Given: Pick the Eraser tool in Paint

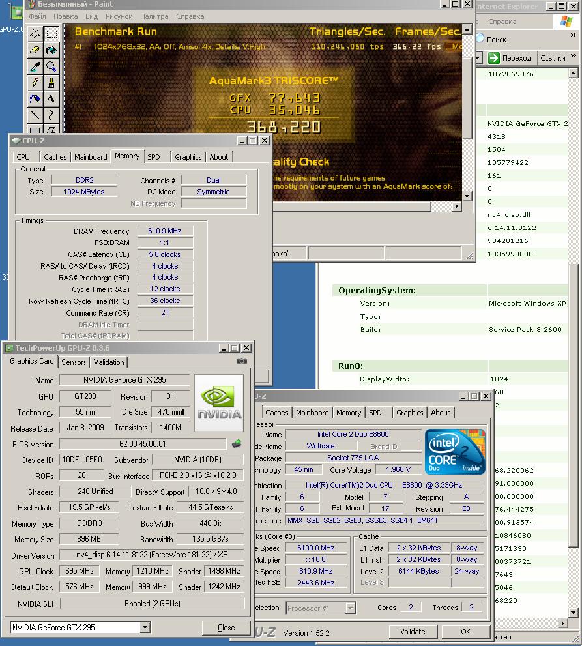Looking at the screenshot, I should pos(35,50).
